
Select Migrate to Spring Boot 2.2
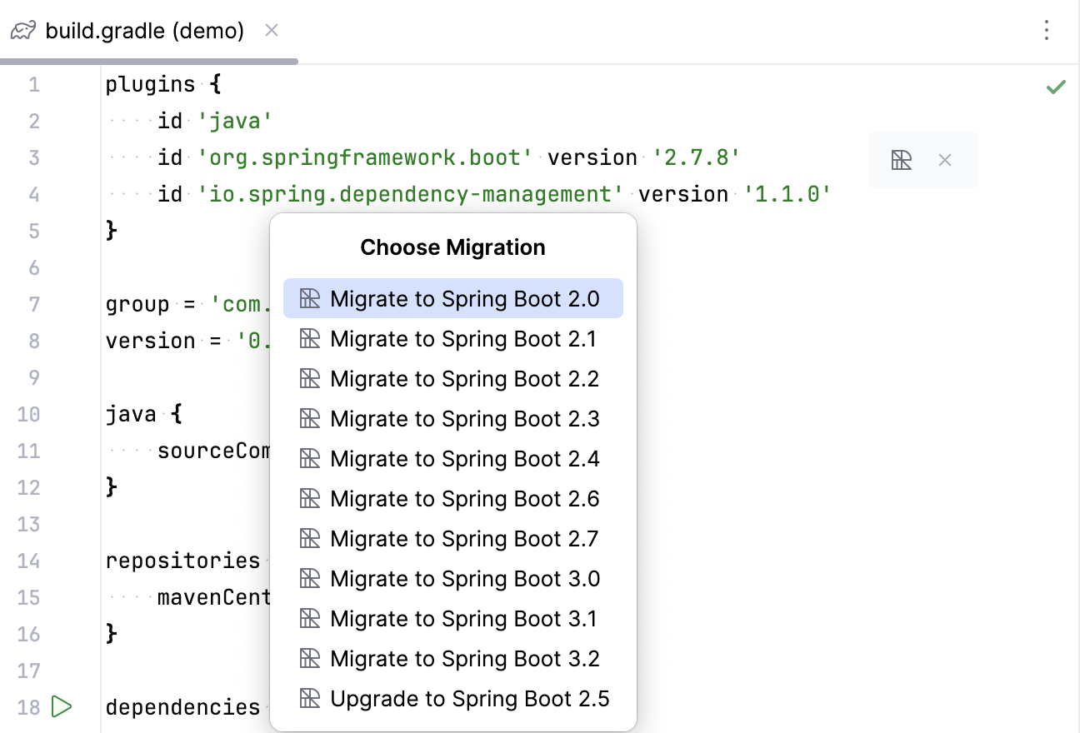click(465, 379)
